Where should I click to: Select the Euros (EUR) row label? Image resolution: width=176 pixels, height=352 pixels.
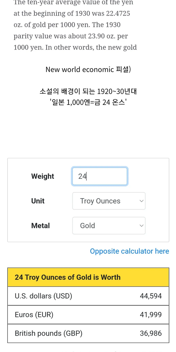pyautogui.click(x=34, y=315)
